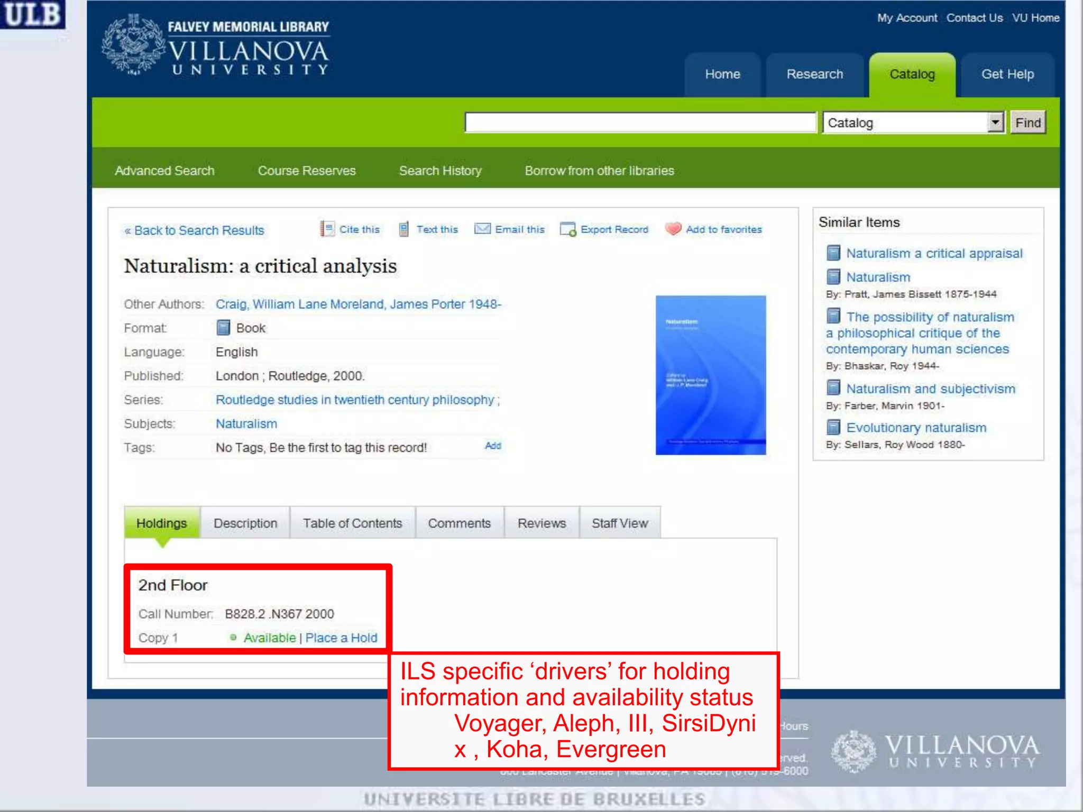The width and height of the screenshot is (1083, 812).
Task: Click the Export Record icon
Action: [x=568, y=229]
